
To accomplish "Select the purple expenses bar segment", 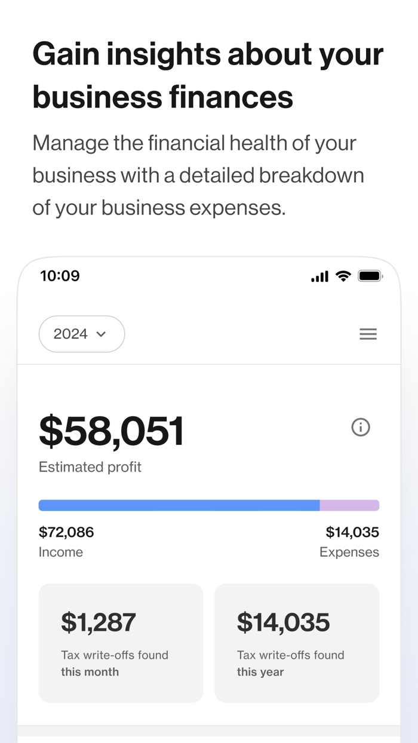I will point(349,505).
